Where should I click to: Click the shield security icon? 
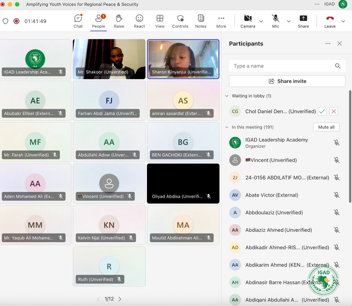pos(5,21)
